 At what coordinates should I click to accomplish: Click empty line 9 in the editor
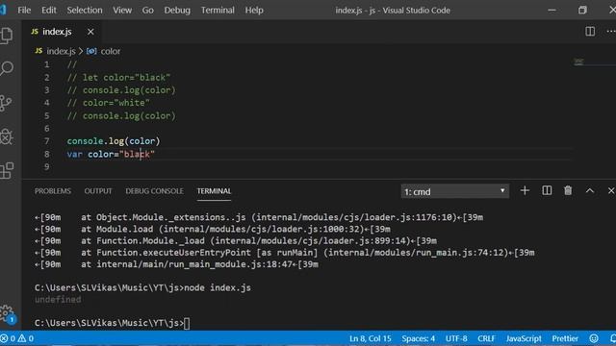coord(319,166)
